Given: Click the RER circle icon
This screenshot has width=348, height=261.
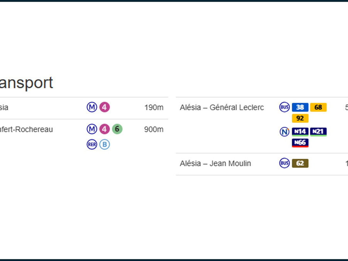Looking at the screenshot, I should [92, 144].
